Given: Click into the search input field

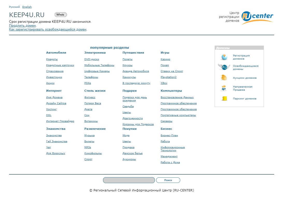Looking at the screenshot, I should [129, 180].
